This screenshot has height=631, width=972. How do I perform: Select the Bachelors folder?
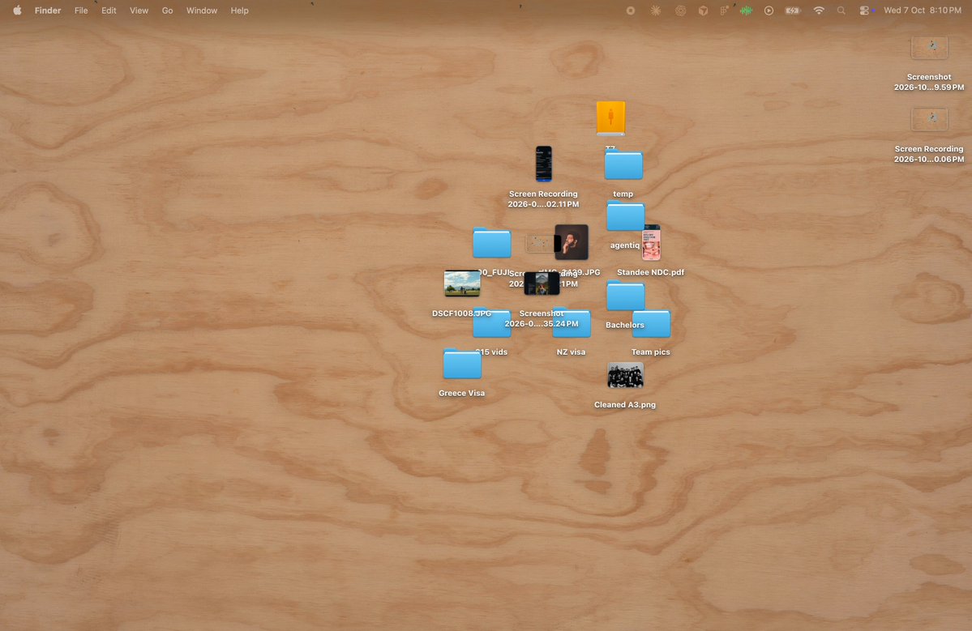pos(626,296)
